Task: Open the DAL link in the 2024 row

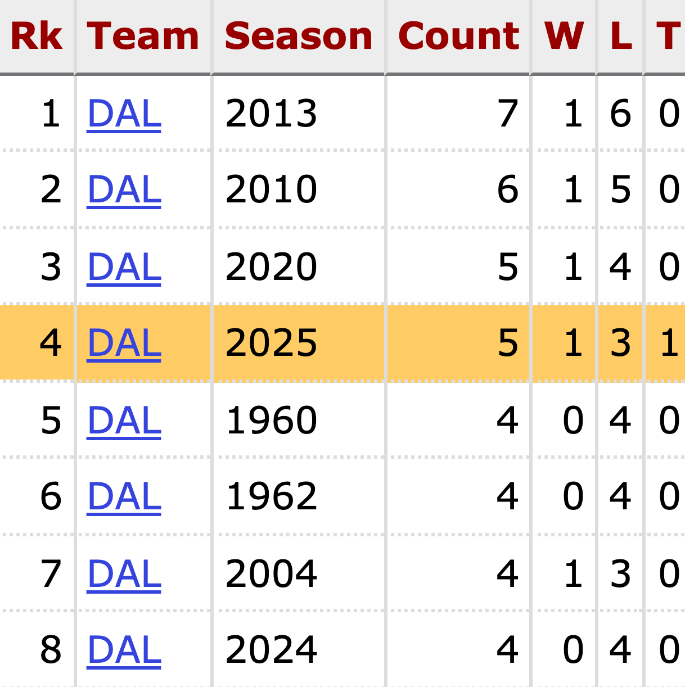Action: [124, 650]
